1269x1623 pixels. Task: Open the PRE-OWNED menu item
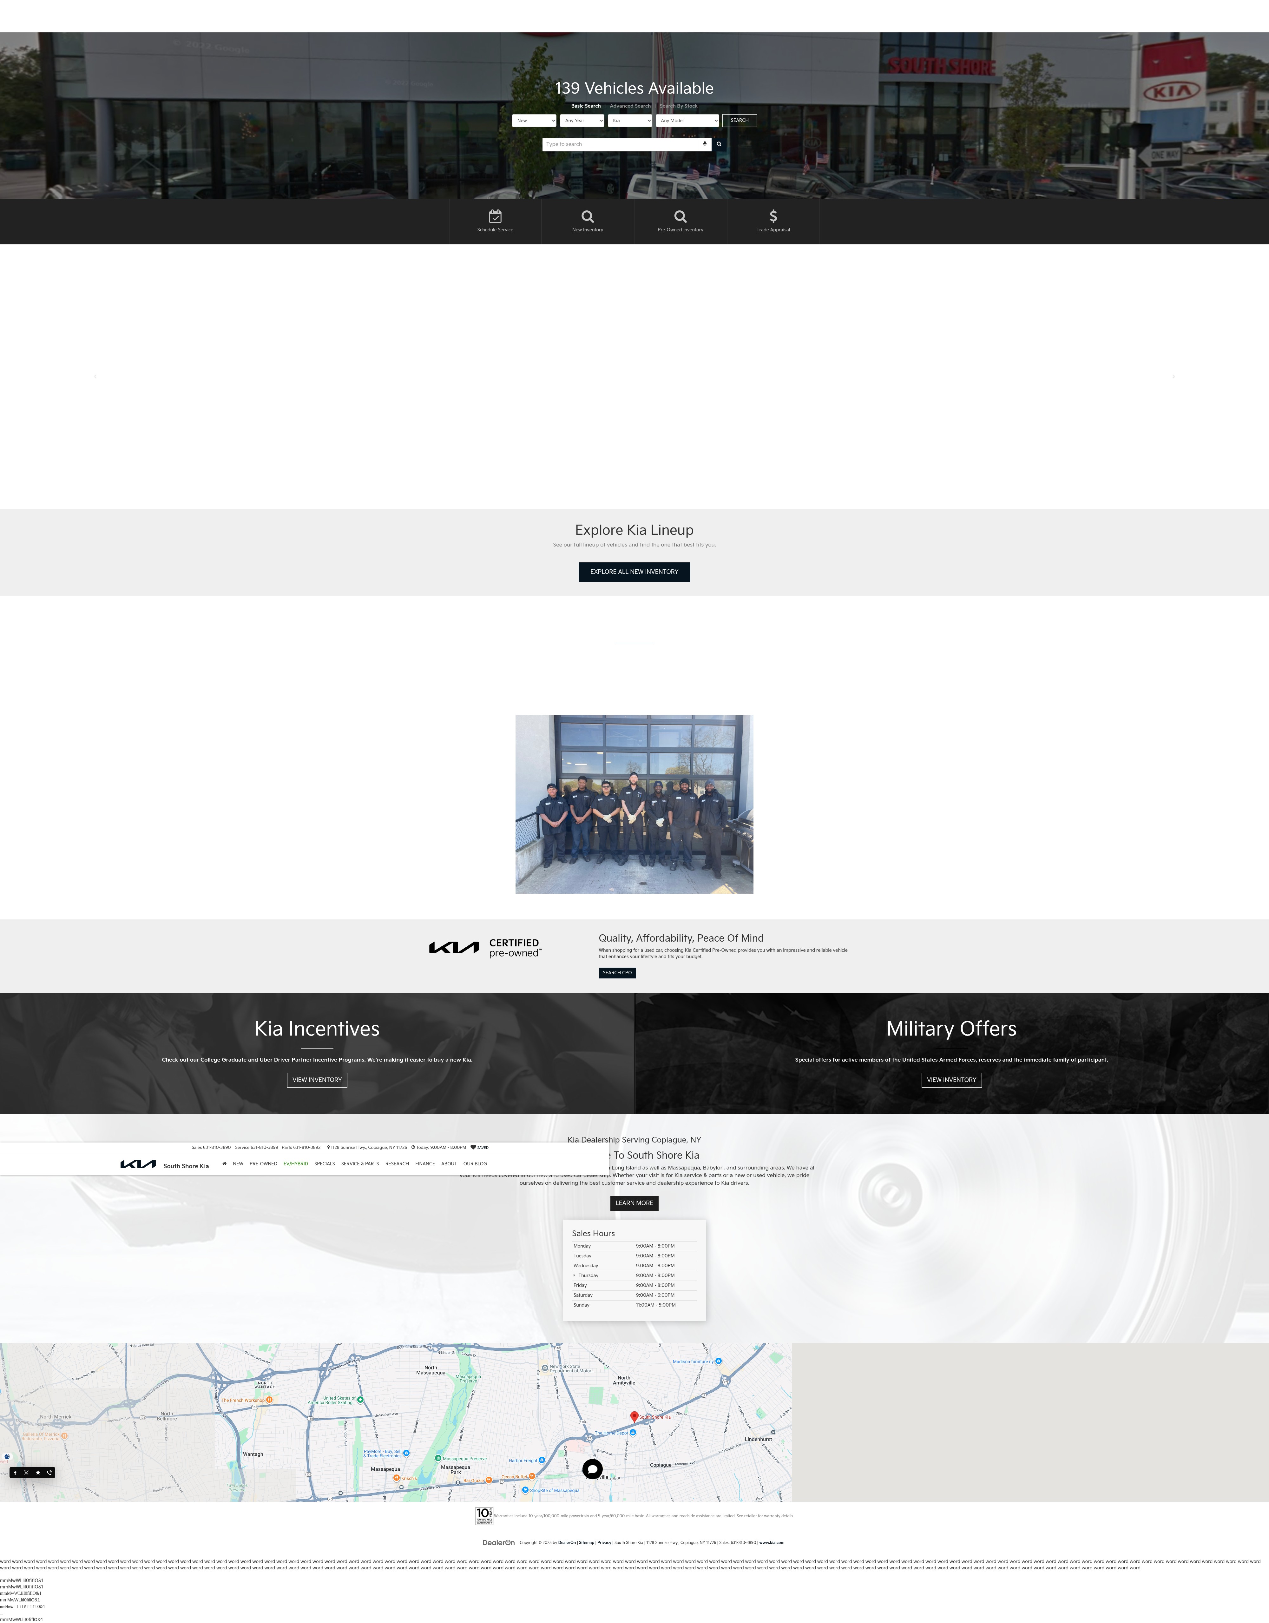point(263,1164)
